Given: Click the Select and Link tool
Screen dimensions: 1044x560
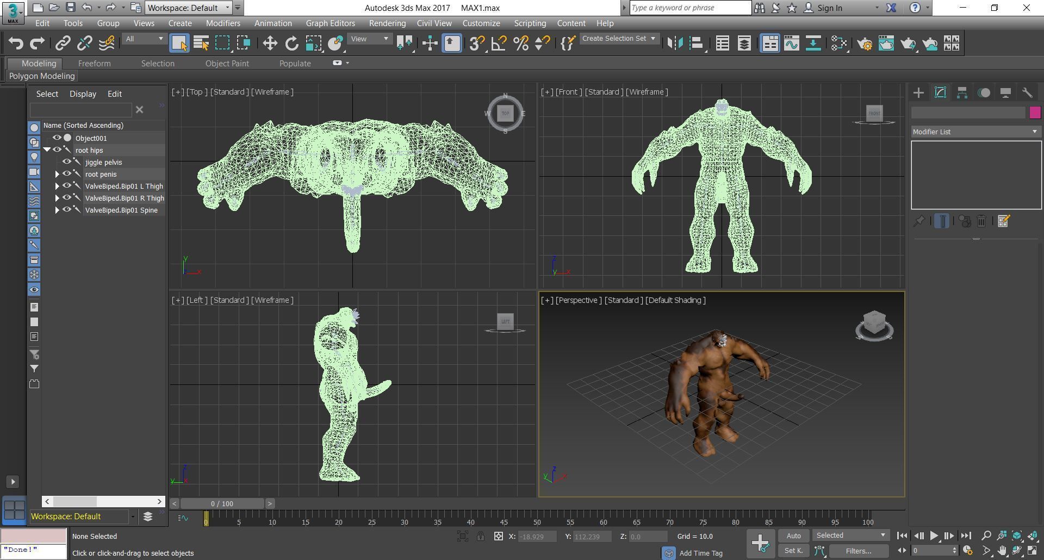Looking at the screenshot, I should 63,43.
